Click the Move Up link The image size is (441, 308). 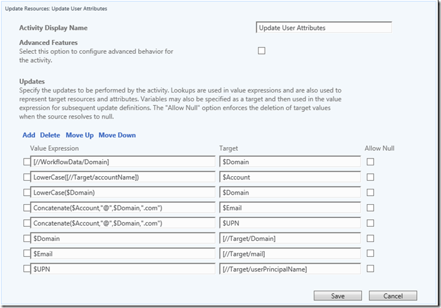[x=79, y=135]
